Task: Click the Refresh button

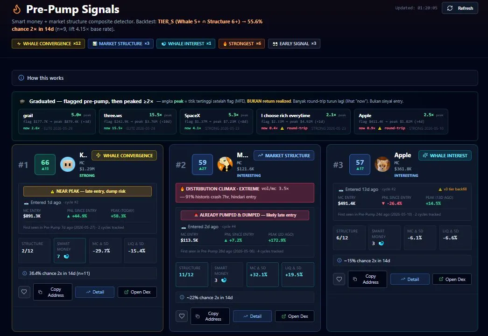Action: coord(460,8)
